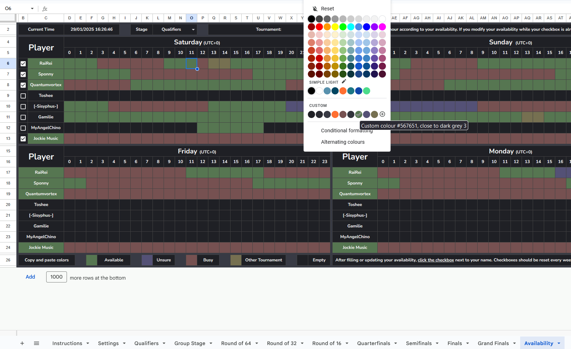Select column O header
This screenshot has height=349, width=571.
[192, 18]
